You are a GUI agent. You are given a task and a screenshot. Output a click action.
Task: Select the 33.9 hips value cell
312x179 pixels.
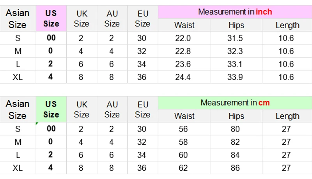(235, 77)
